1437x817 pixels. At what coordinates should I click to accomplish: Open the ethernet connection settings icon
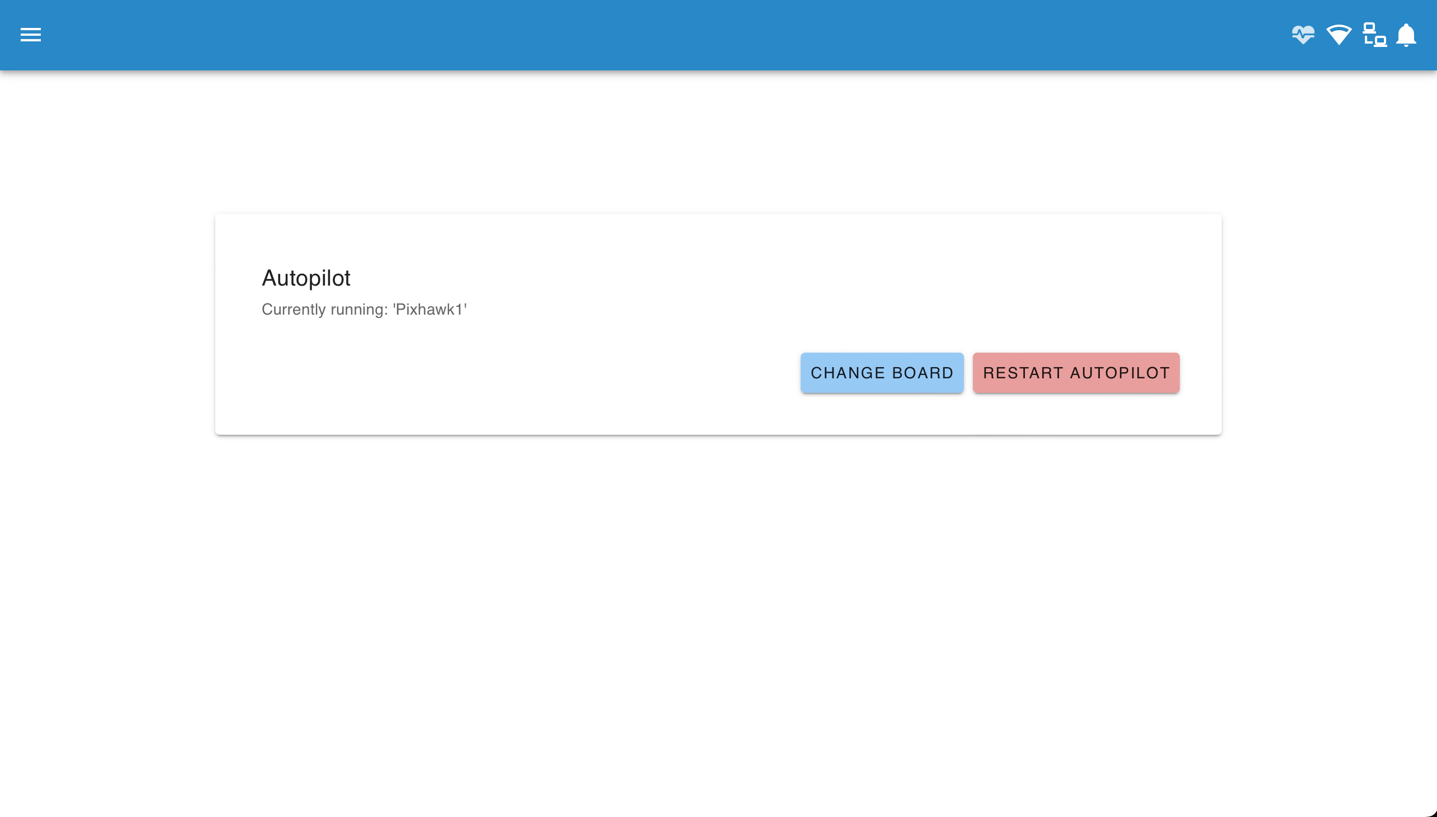pos(1375,35)
